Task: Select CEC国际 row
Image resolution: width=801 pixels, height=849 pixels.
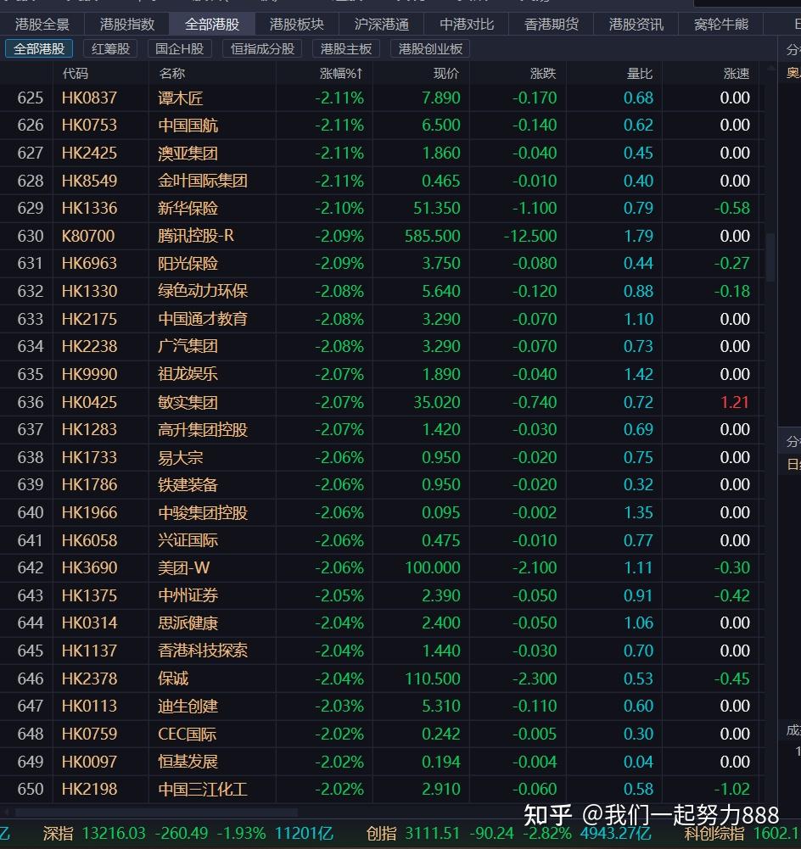Action: (382, 734)
